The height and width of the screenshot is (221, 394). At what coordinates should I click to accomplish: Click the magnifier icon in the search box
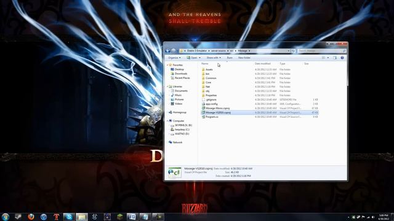point(344,51)
